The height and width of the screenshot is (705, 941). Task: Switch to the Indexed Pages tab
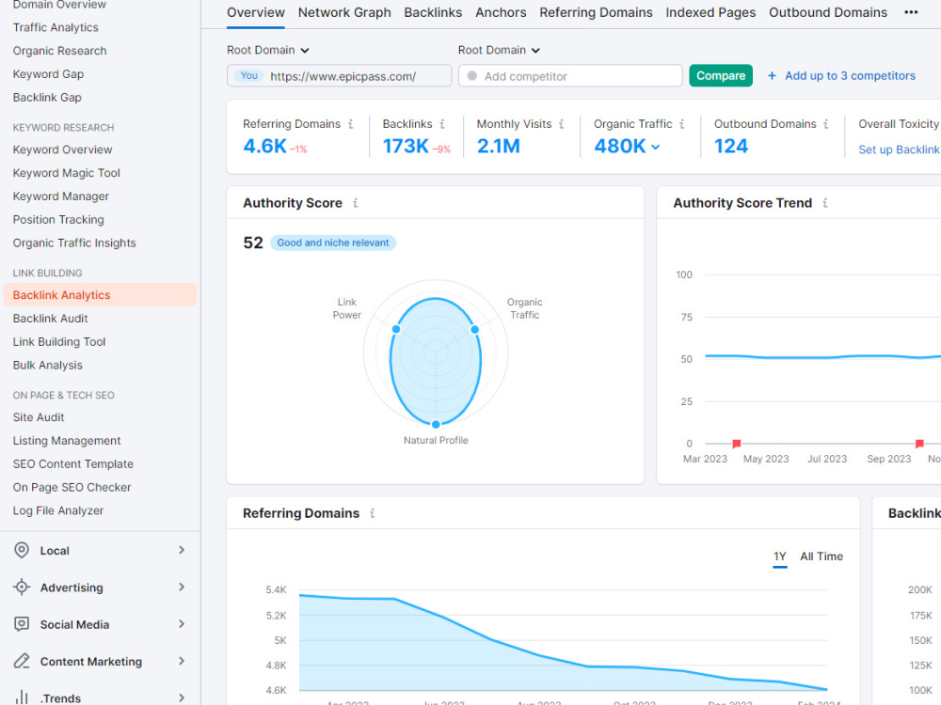(x=710, y=12)
